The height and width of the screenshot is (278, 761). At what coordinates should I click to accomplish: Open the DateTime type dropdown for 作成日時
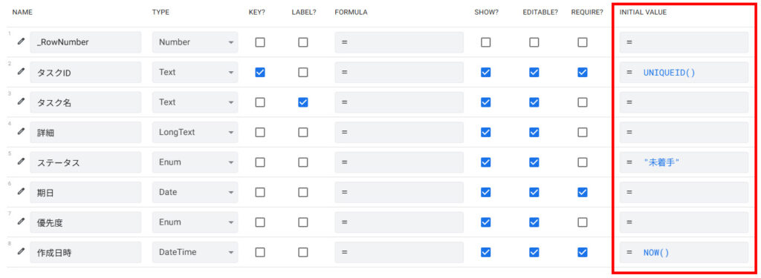coord(195,252)
